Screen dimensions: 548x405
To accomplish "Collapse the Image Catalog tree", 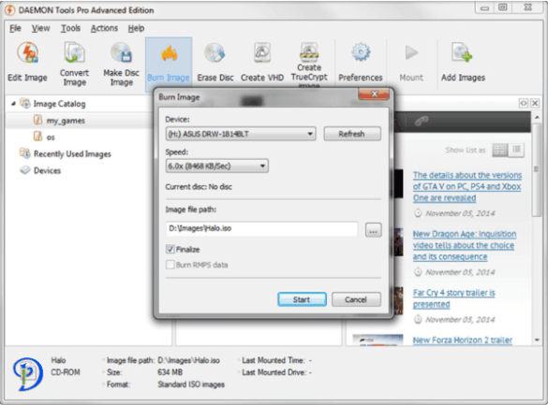I will click(x=13, y=104).
